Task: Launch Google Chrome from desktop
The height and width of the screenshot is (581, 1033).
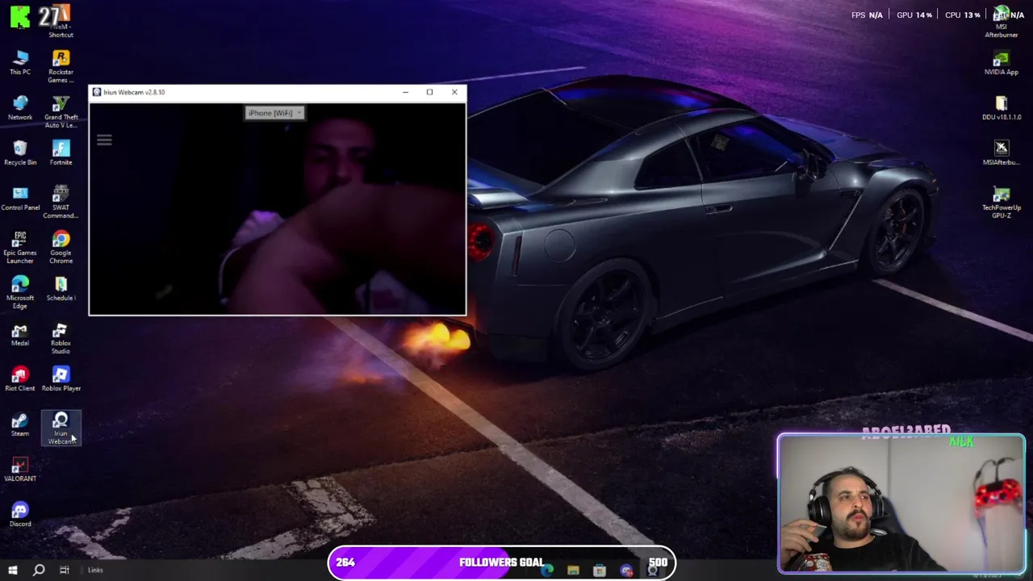Action: point(61,247)
